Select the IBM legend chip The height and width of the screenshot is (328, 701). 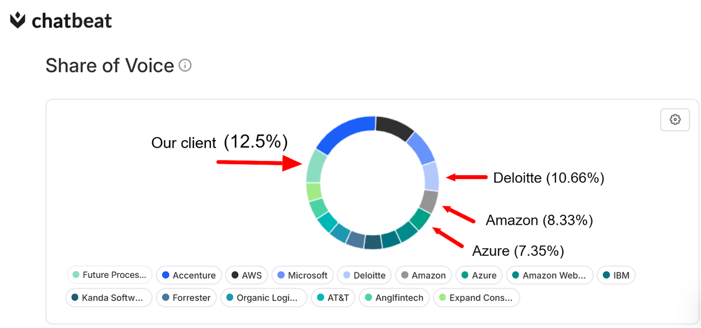(x=616, y=275)
